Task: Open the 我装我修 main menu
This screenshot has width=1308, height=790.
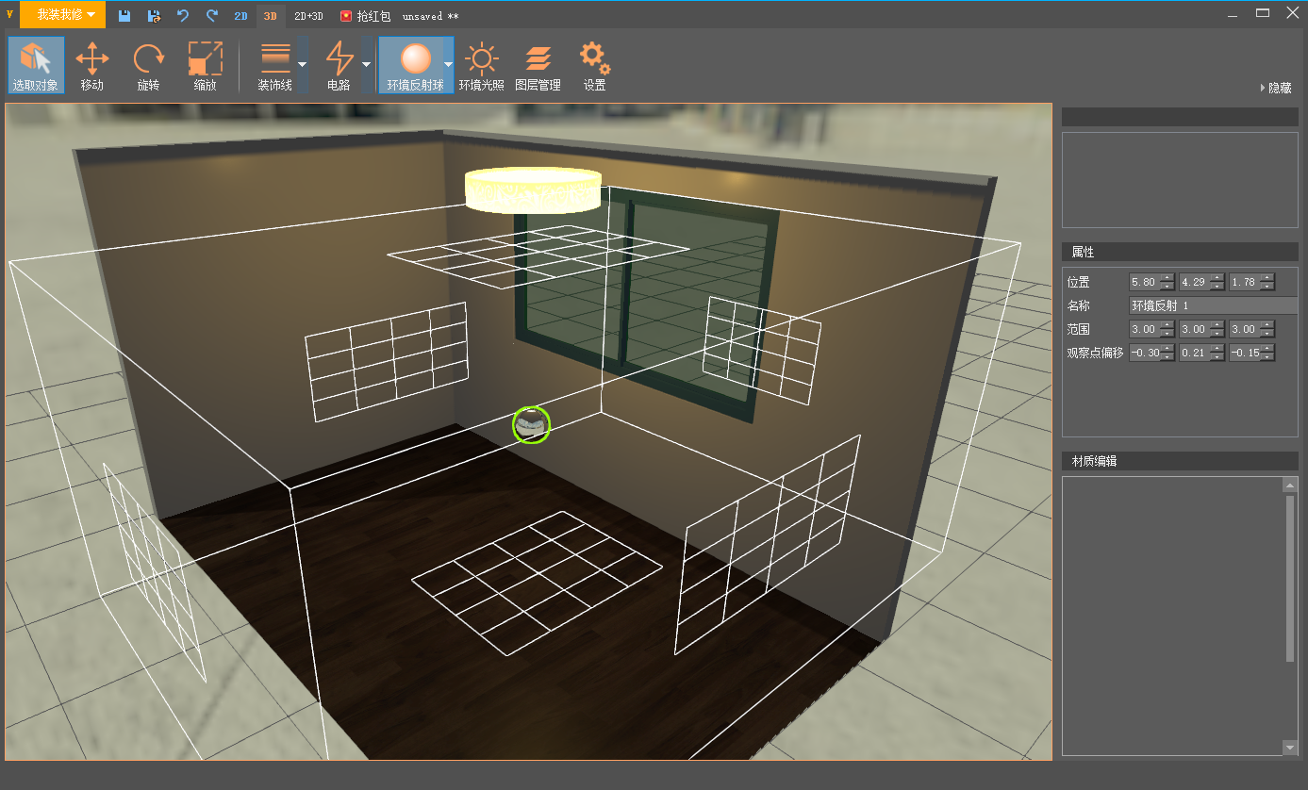Action: (64, 15)
